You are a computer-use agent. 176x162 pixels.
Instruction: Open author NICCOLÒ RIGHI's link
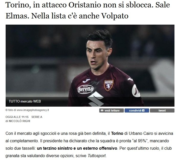coord(19,121)
